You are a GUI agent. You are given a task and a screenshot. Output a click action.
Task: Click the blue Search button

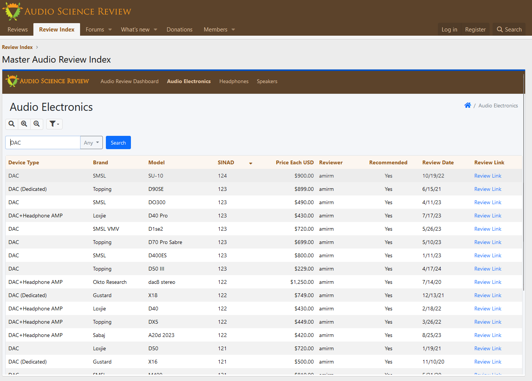118,143
